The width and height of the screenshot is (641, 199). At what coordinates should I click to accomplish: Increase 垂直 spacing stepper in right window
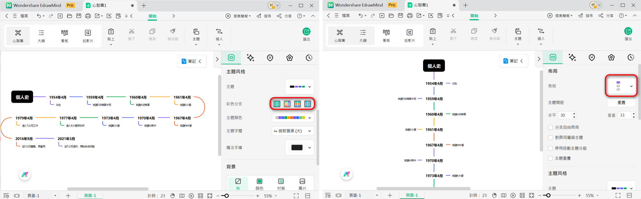tap(634, 113)
